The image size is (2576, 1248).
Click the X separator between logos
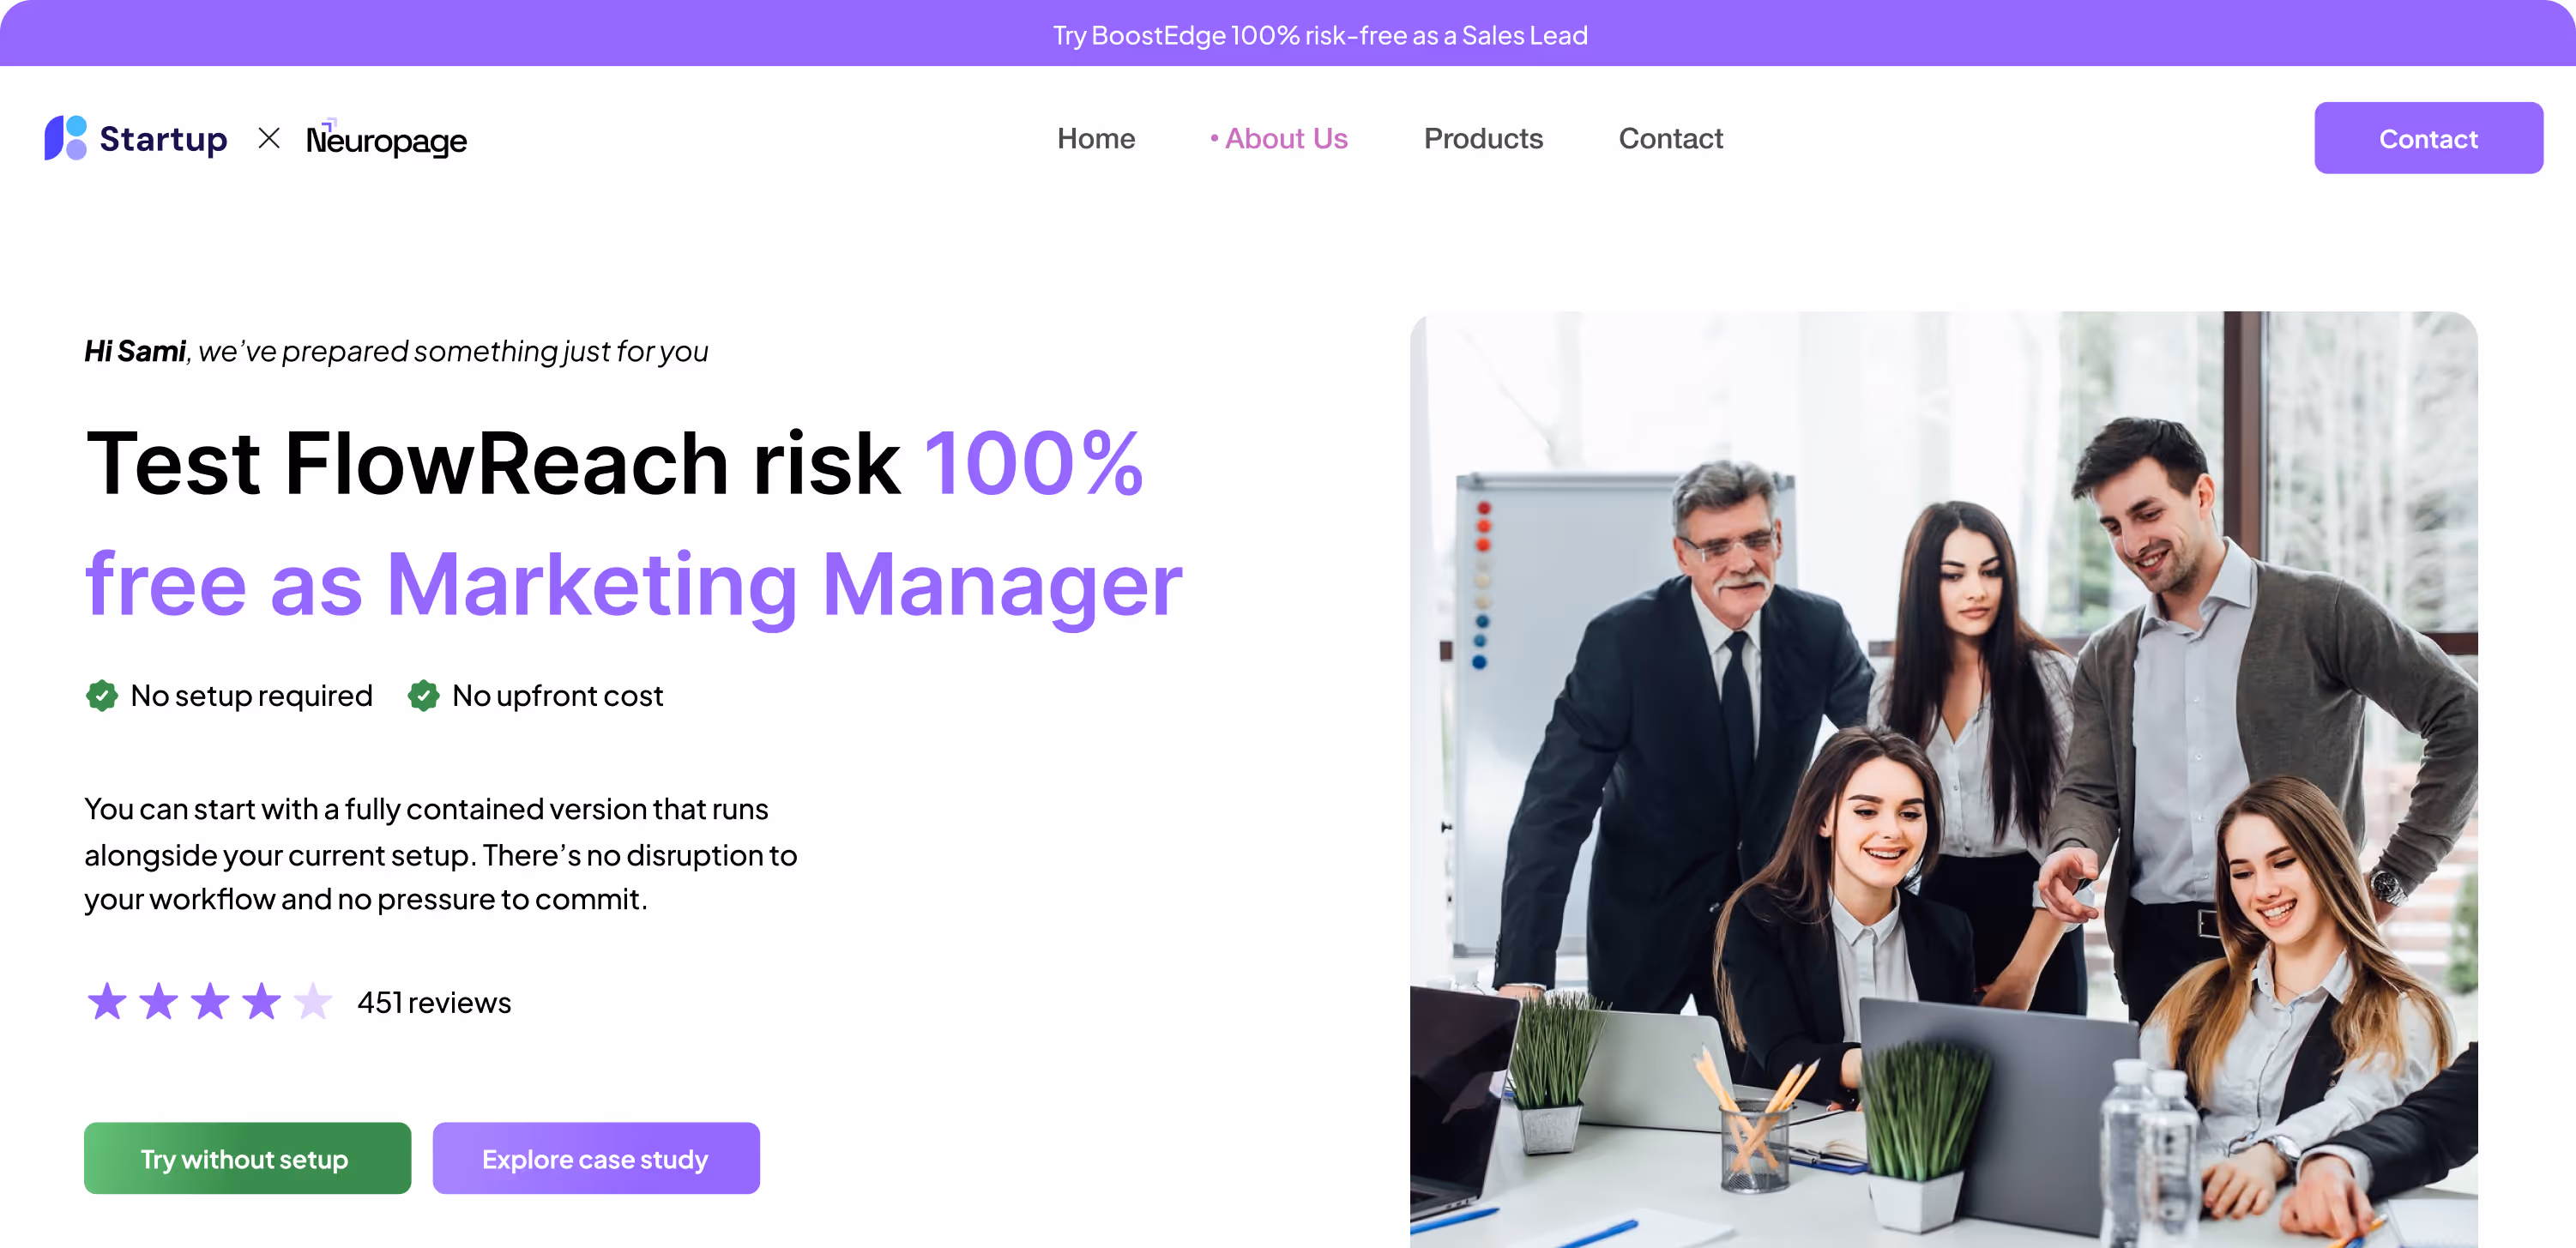click(269, 138)
